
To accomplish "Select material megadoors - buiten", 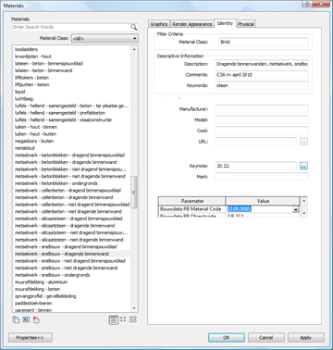I will [34, 141].
